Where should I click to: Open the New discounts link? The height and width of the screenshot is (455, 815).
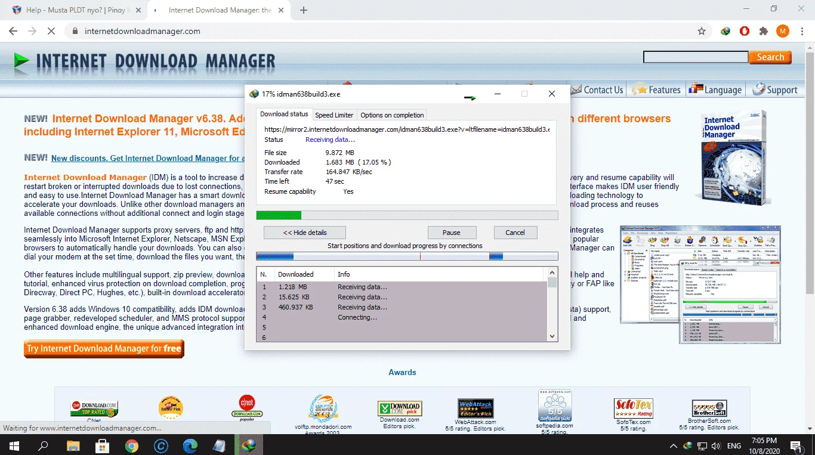(147, 158)
